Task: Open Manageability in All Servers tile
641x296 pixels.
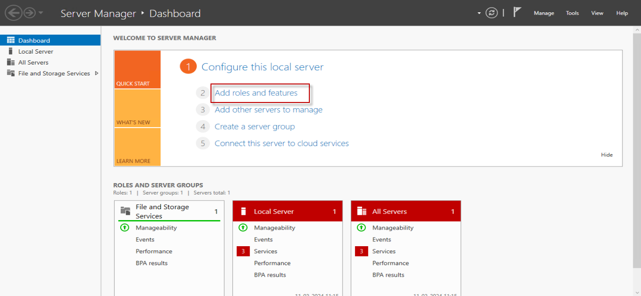Action: coord(393,228)
